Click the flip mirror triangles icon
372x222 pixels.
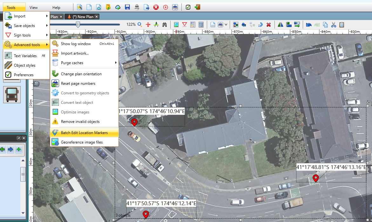[x=281, y=24]
